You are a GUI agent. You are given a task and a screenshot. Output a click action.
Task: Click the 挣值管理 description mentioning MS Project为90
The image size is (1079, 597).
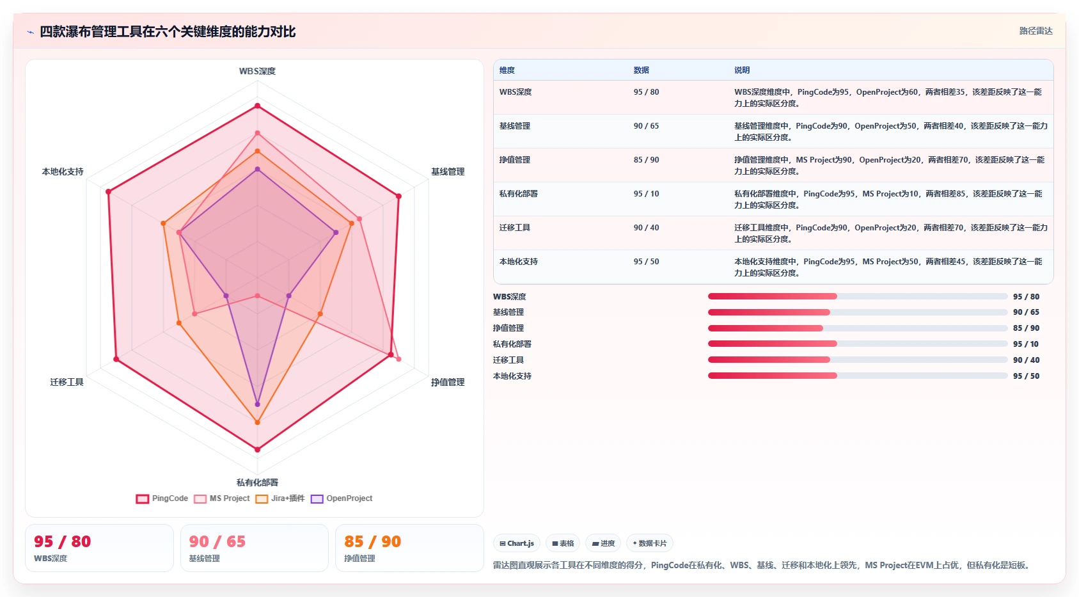tap(889, 166)
